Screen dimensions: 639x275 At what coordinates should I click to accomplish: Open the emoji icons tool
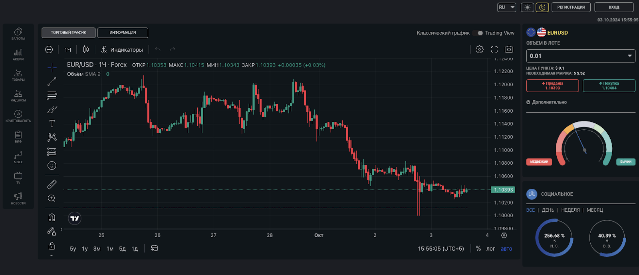(x=52, y=166)
